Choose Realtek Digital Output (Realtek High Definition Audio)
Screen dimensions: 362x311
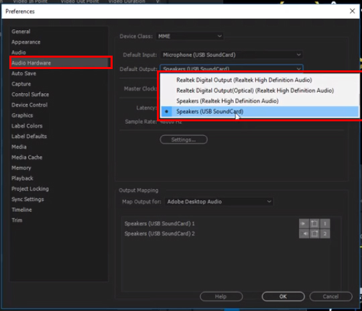244,80
